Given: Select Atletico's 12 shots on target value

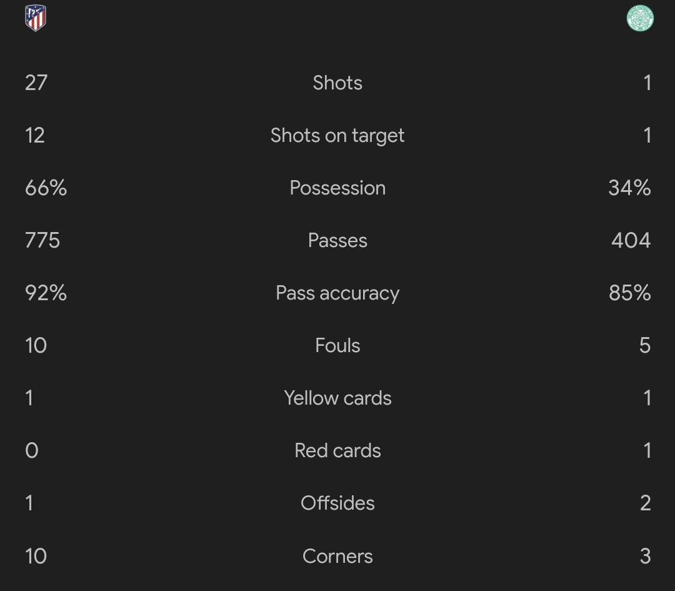Looking at the screenshot, I should (35, 135).
